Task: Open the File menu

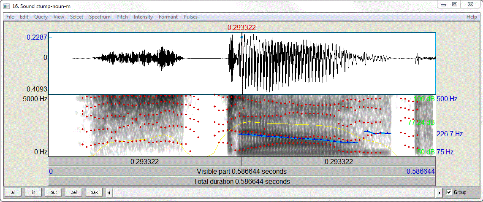Action: tap(10, 17)
